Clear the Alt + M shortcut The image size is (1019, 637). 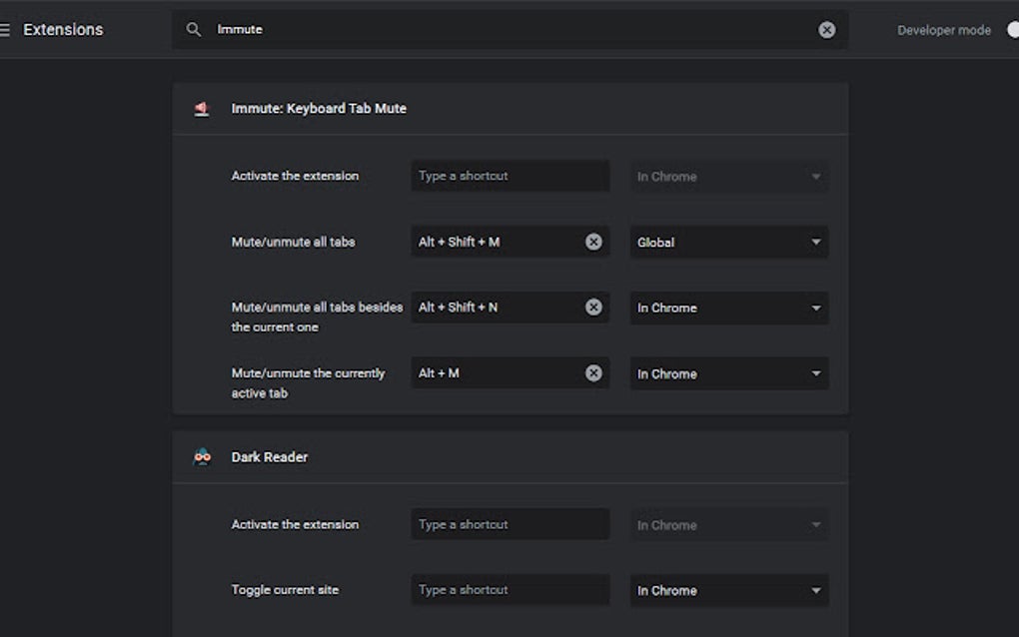(593, 373)
